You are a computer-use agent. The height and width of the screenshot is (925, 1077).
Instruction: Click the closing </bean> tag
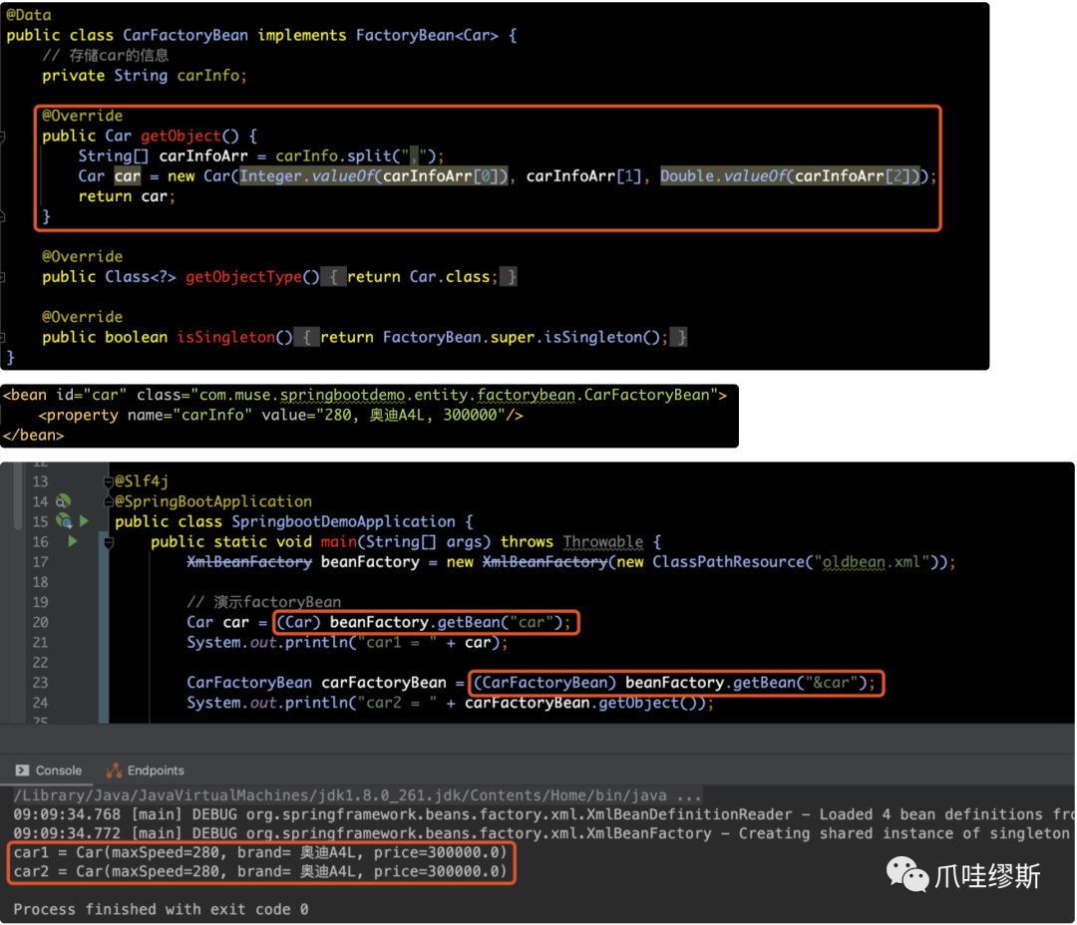tap(33, 435)
